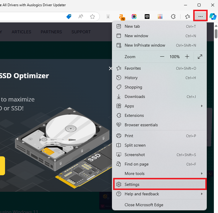Select New tab from the menu

159,26
